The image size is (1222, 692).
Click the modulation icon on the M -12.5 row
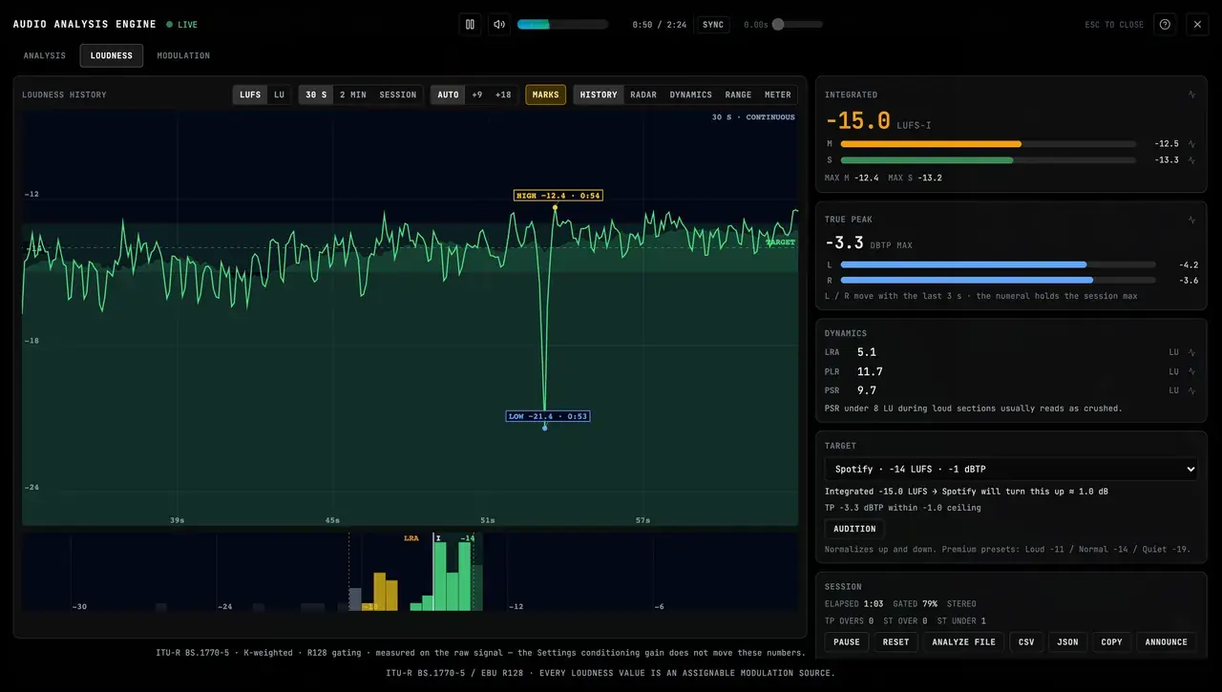coord(1191,144)
